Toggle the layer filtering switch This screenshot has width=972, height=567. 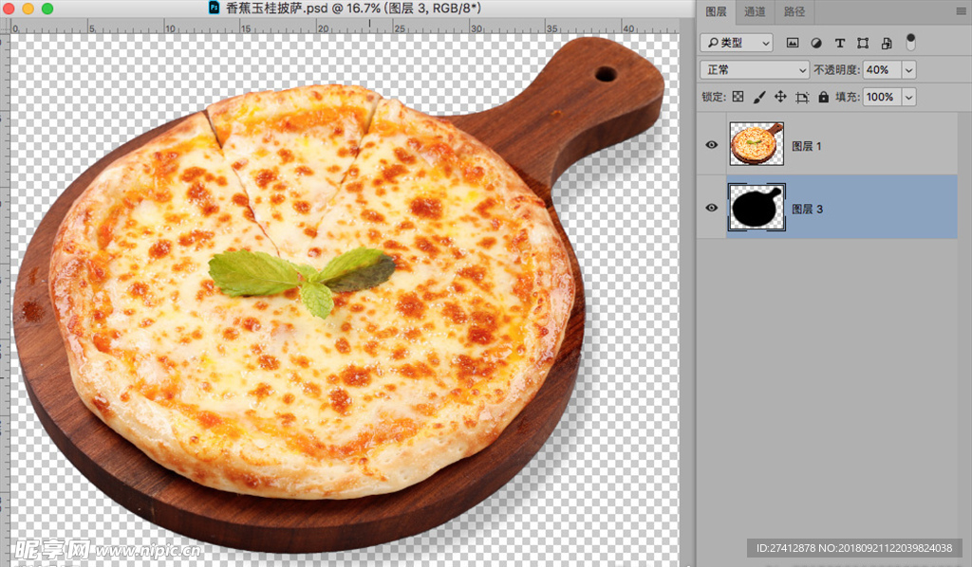tap(910, 42)
